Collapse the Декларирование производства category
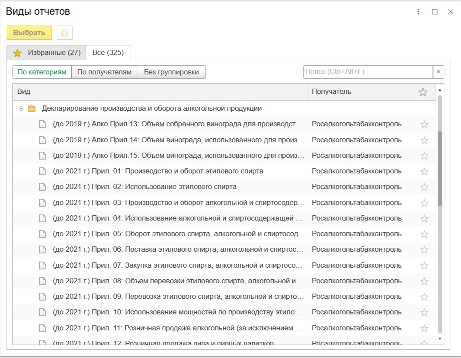 point(21,109)
